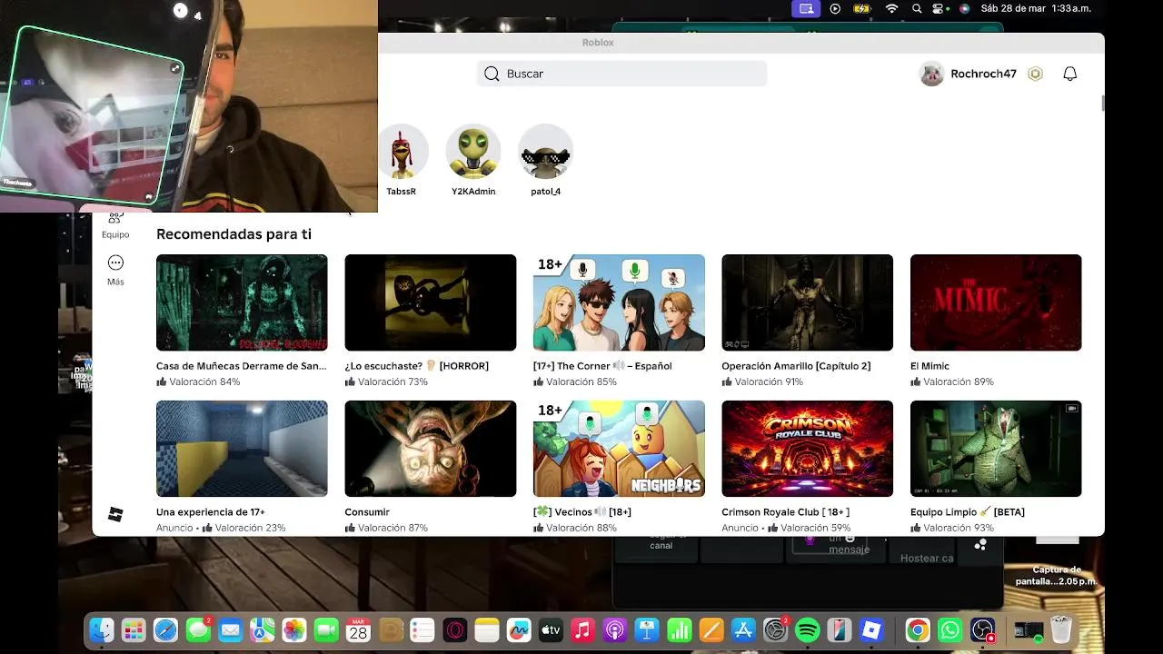Open the notifications bell in Roblox
The image size is (1163, 654).
(1070, 74)
